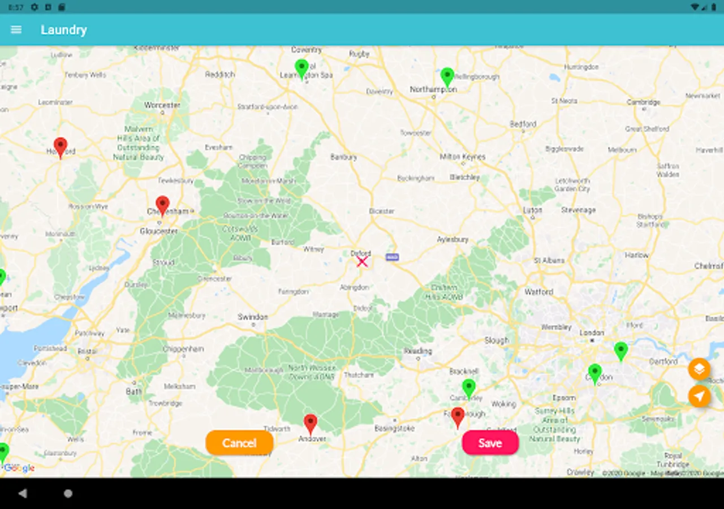Select the red marker at Cheltenham

click(x=162, y=206)
